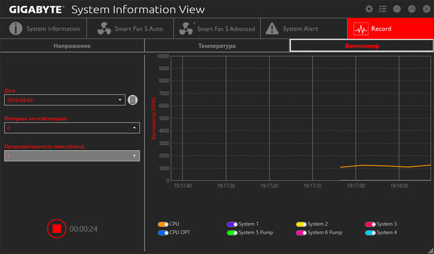Toggle the CPU fan graph line

[163, 224]
